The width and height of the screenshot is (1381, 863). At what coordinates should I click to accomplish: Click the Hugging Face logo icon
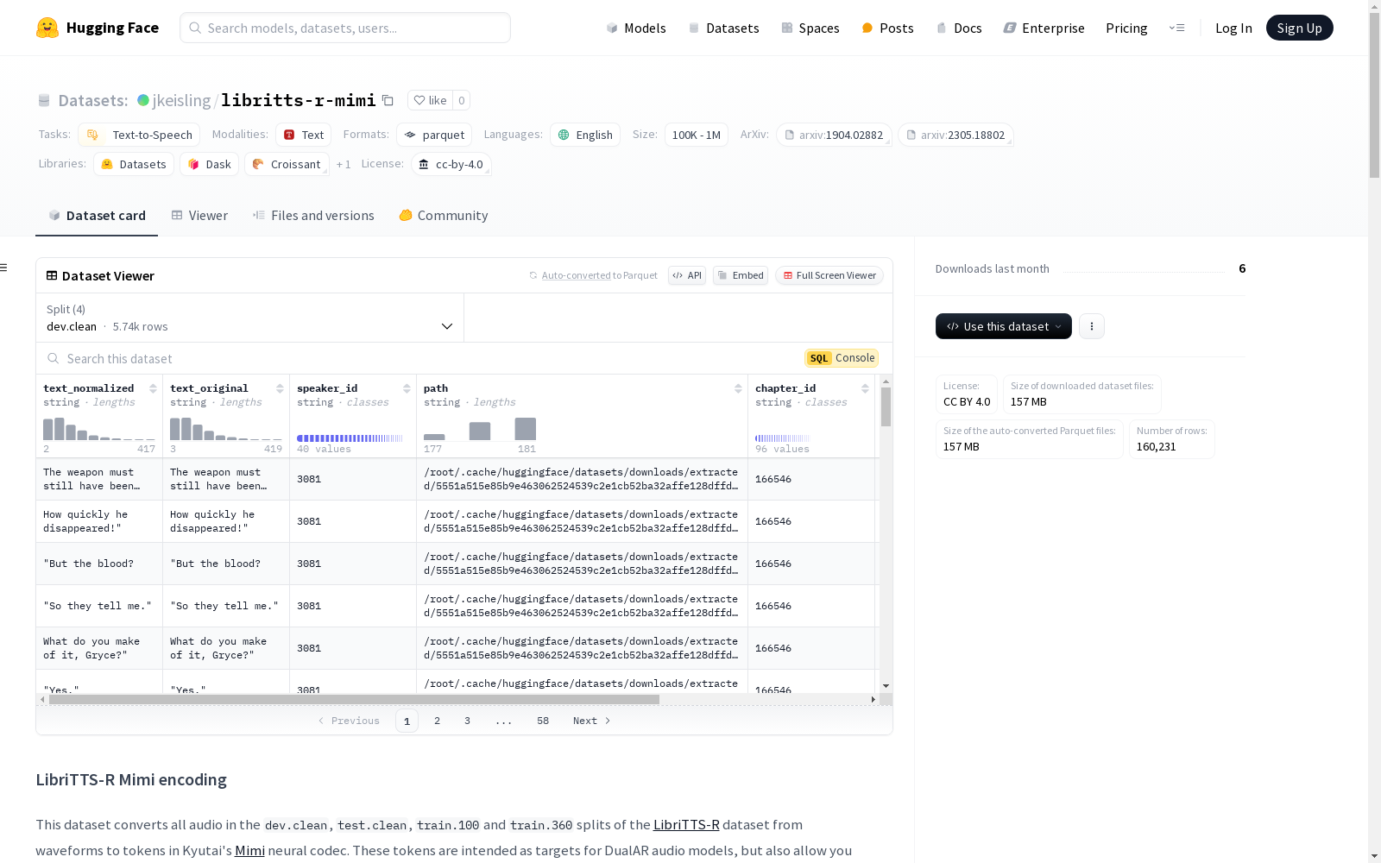(47, 28)
